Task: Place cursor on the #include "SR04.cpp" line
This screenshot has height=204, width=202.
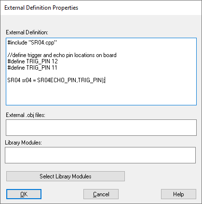Action: pyautogui.click(x=32, y=43)
